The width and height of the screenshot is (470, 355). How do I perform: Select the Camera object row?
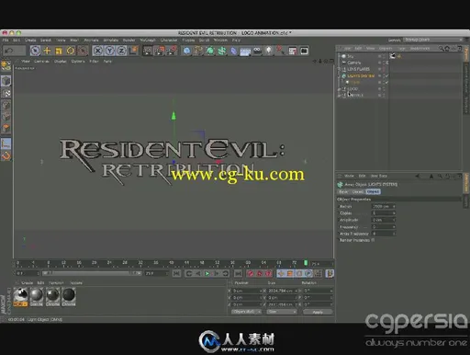354,63
